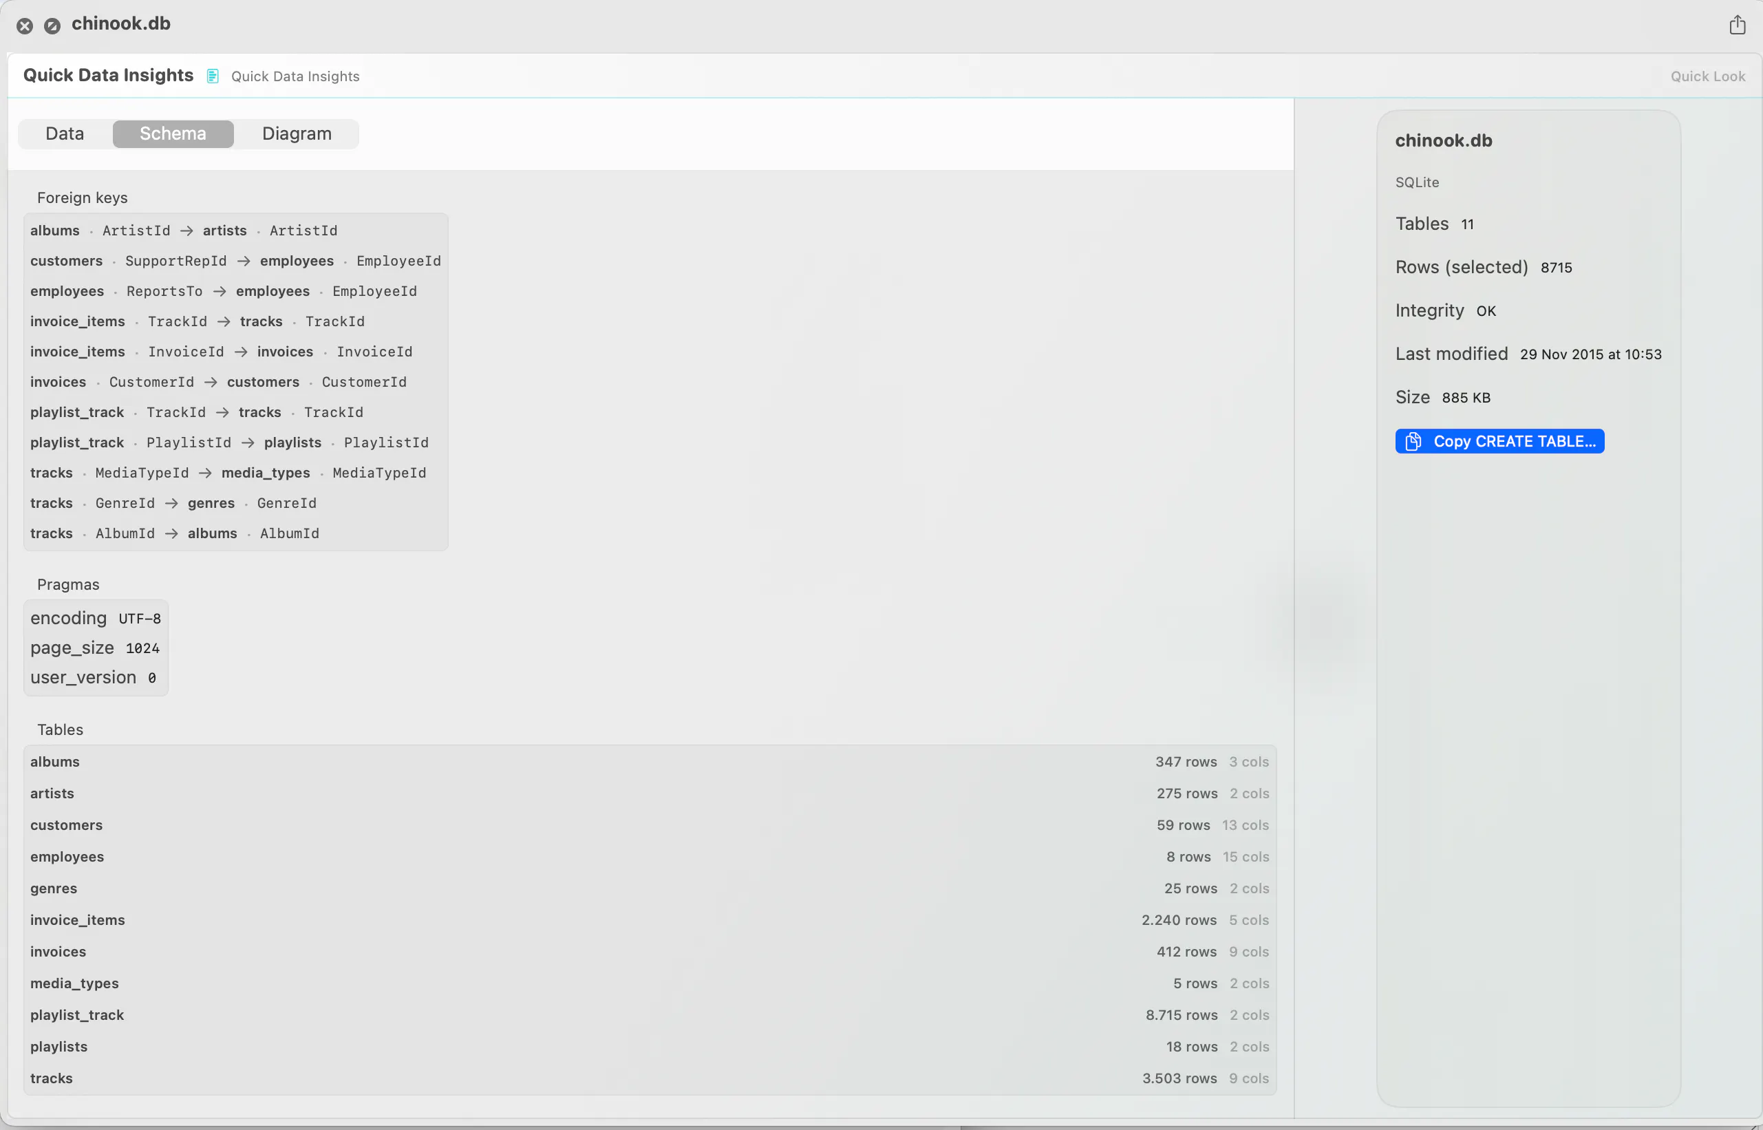Click the 15 cols value for employees
Viewport: 1763px width, 1130px height.
click(x=1246, y=856)
